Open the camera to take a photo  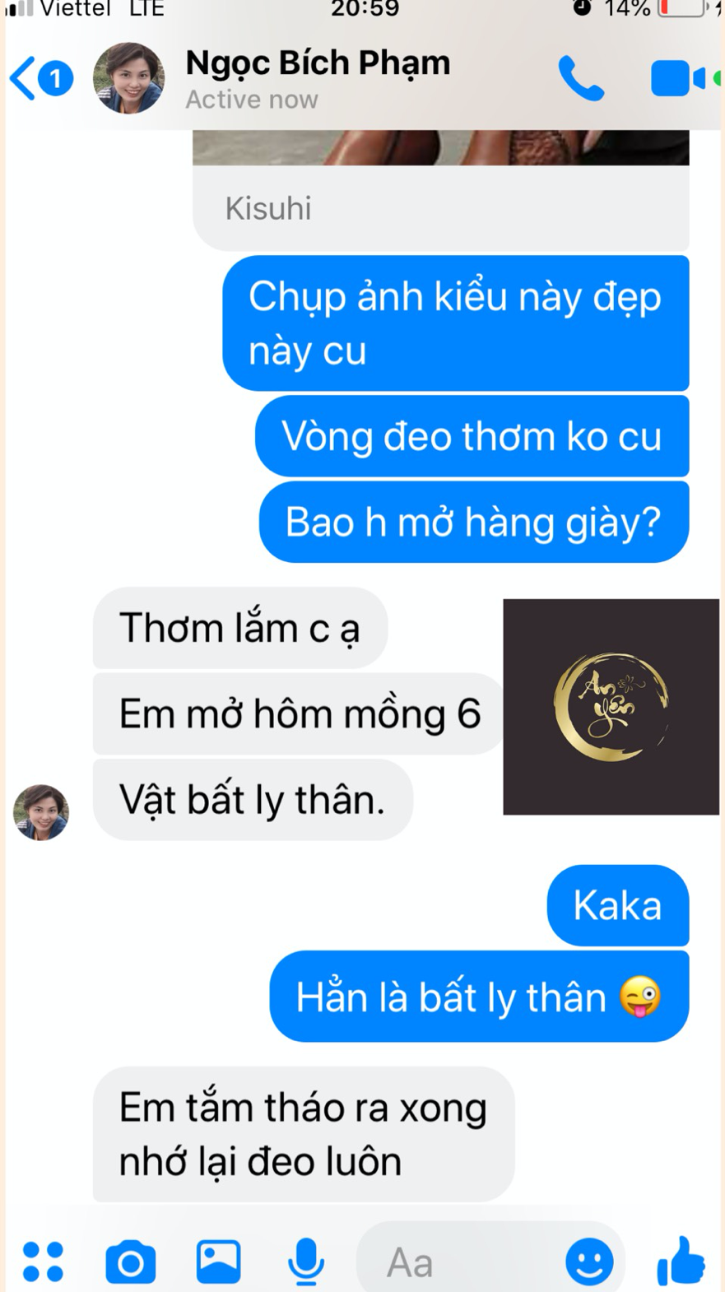[131, 1262]
